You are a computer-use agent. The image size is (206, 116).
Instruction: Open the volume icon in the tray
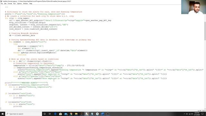click(x=192, y=114)
